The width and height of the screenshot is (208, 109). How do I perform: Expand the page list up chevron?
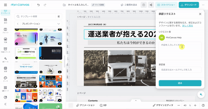136,101
